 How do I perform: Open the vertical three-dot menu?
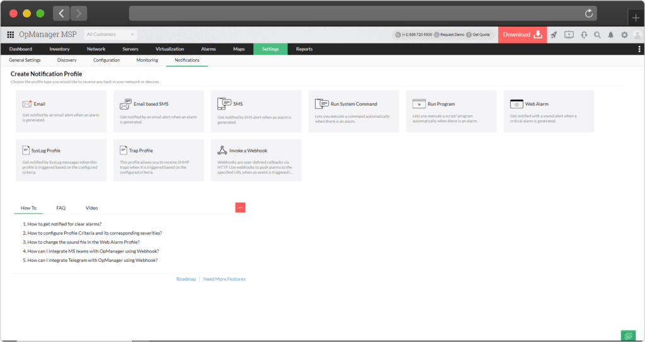(639, 49)
